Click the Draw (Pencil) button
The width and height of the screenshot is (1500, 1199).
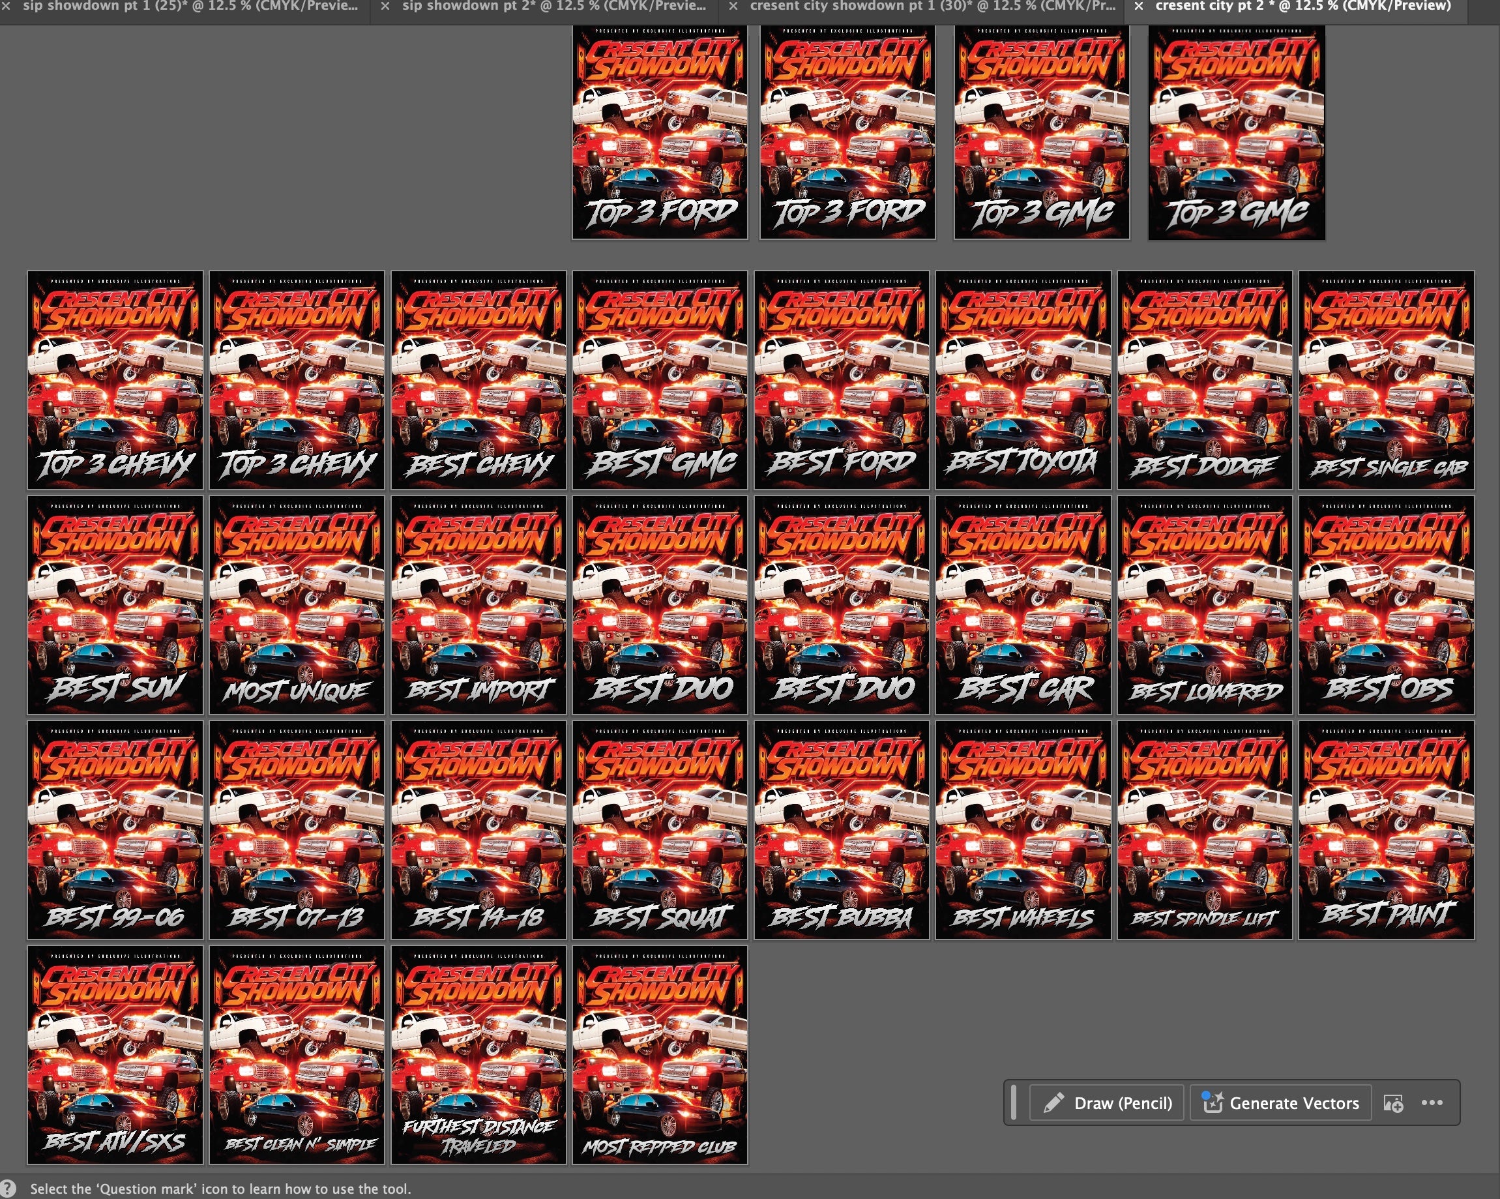pyautogui.click(x=1106, y=1103)
